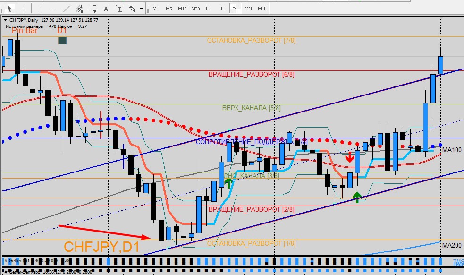Switch chart to M30 timeframe
The image size is (464, 275).
click(x=195, y=9)
